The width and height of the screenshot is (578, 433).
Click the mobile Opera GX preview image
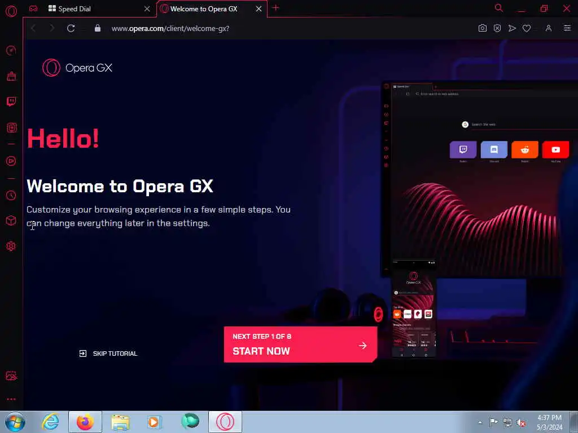click(414, 310)
